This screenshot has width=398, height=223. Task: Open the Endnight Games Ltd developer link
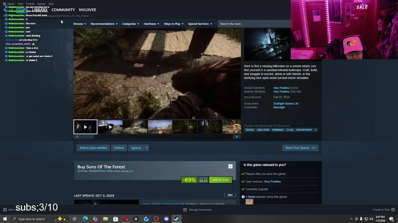pos(286,103)
